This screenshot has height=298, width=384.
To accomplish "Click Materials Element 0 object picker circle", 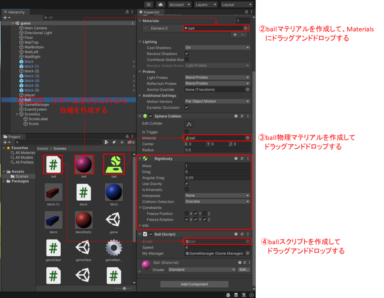I will click(x=246, y=28).
